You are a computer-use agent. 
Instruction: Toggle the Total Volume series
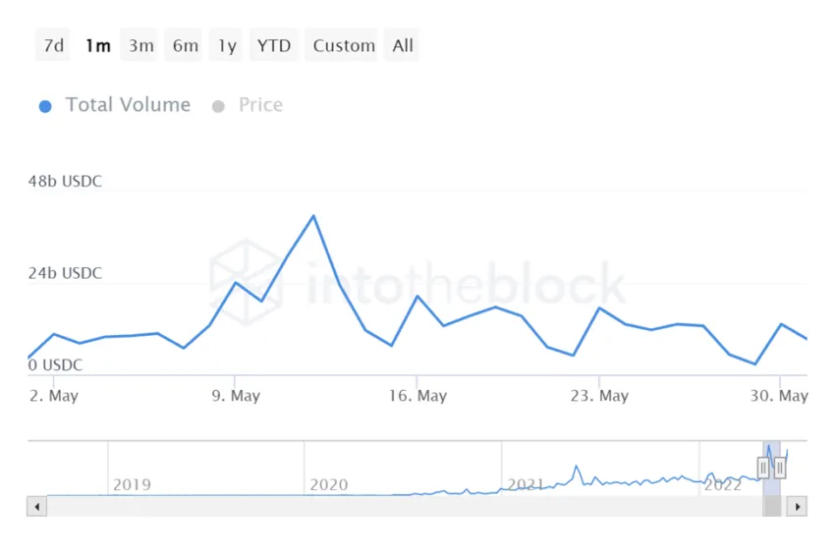pos(128,105)
